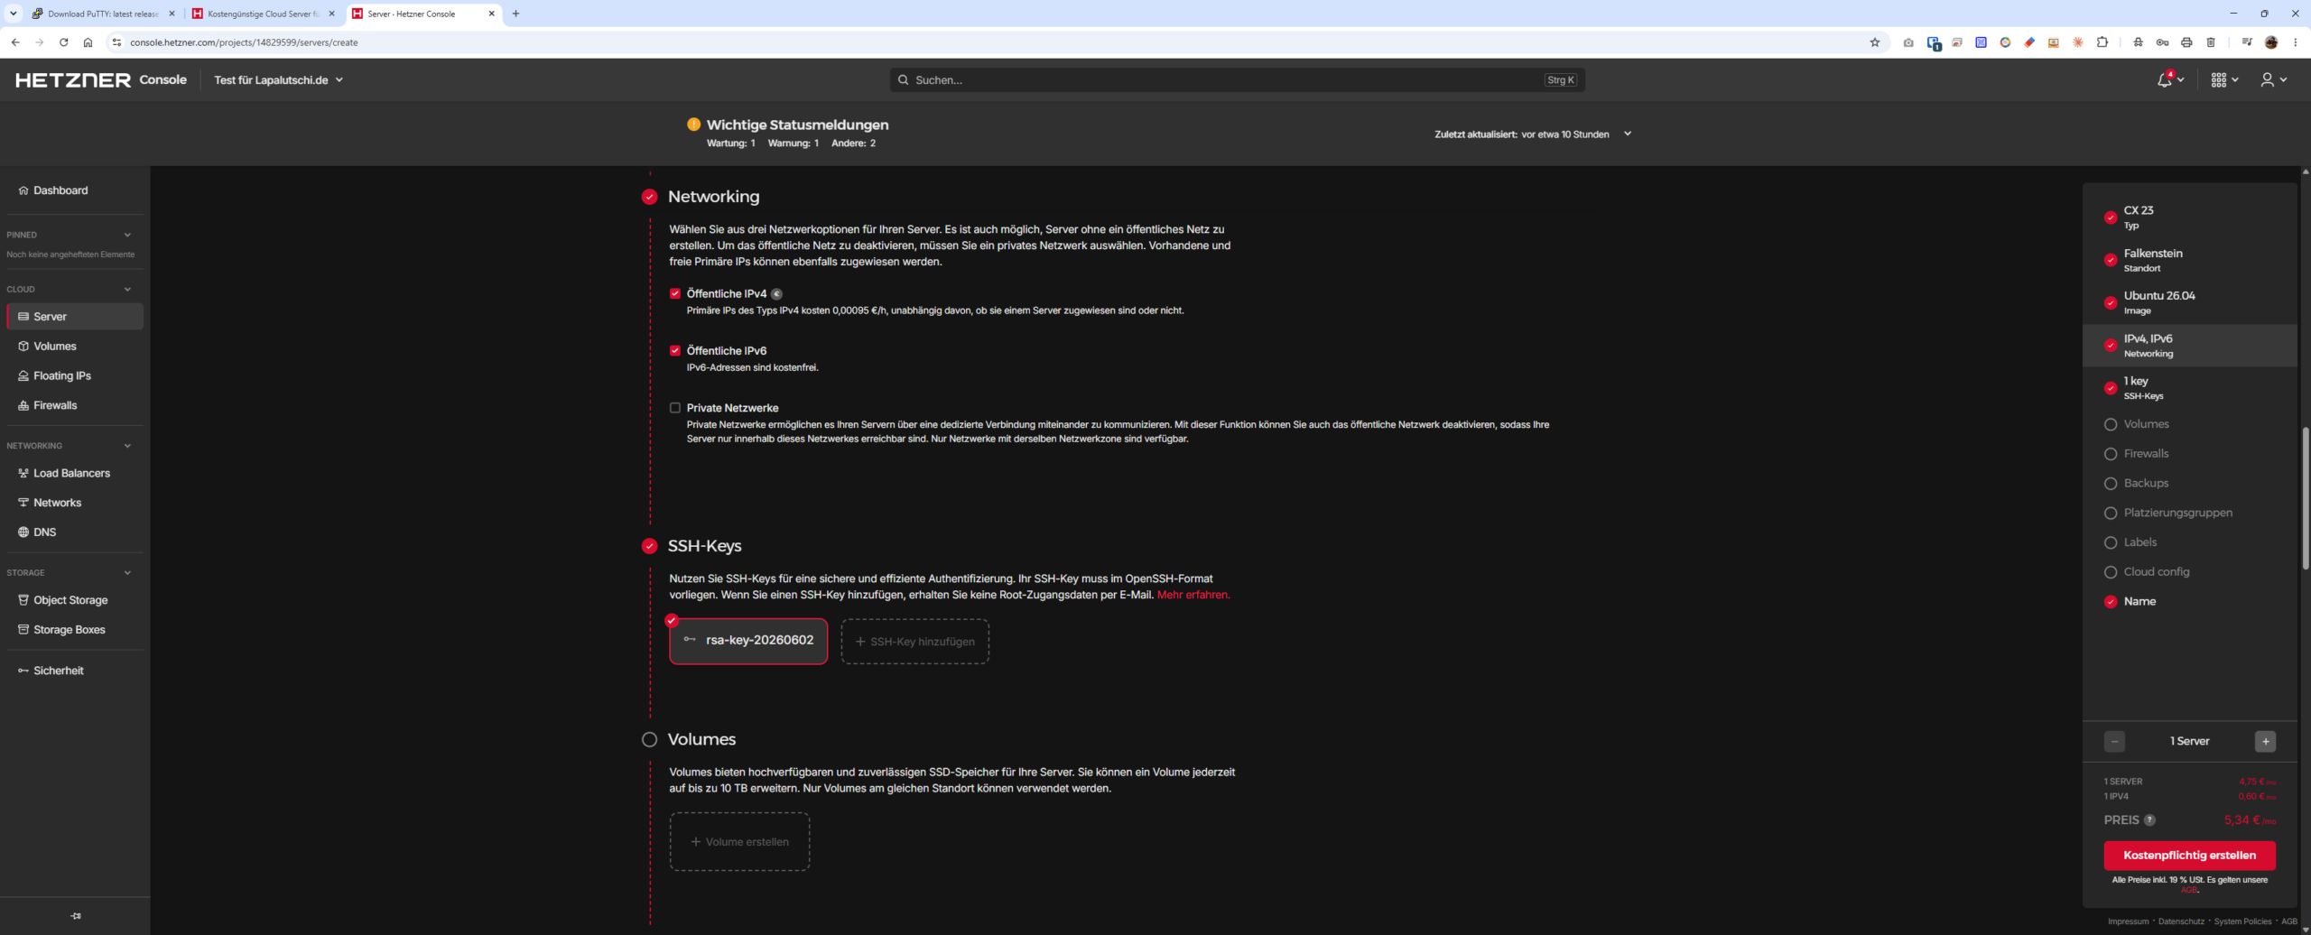Open Impressum footer link
Screen dimensions: 2311x935
click(x=2128, y=921)
